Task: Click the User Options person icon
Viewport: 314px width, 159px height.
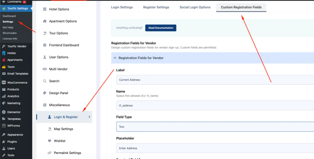Action: (x=45, y=57)
